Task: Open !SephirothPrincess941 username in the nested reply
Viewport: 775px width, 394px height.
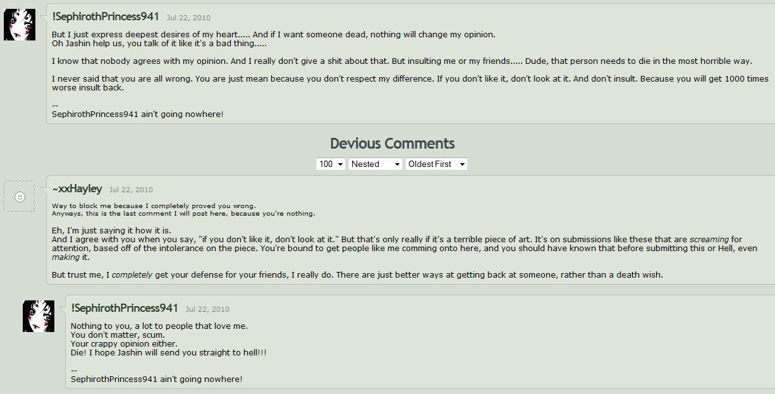Action: 125,308
